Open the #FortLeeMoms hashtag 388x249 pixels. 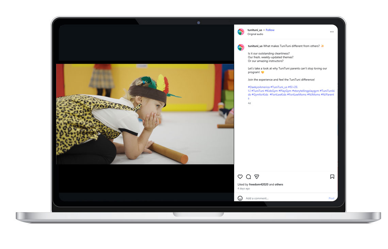296,94
